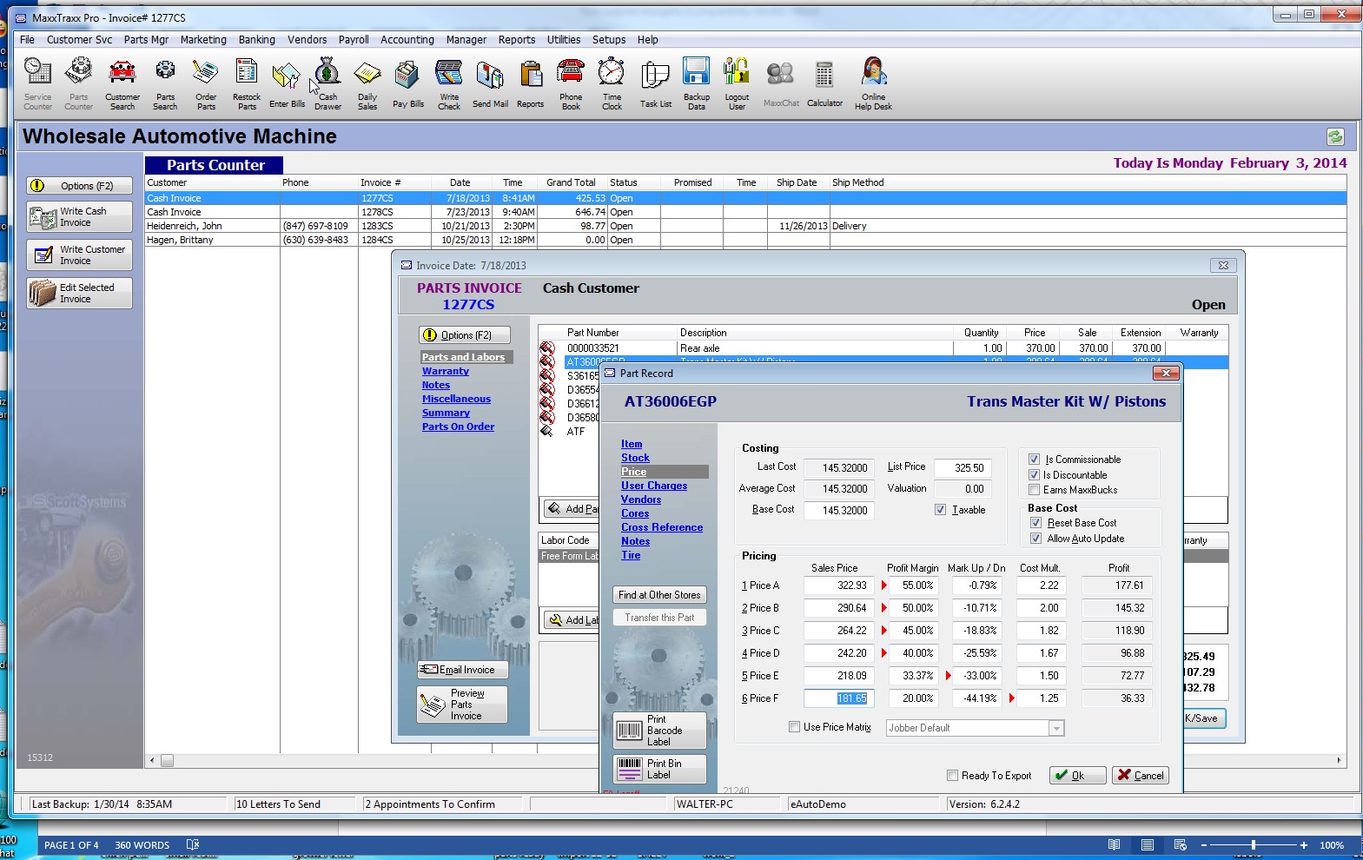Click Edit Selected Invoice button
The width and height of the screenshot is (1363, 860).
click(x=79, y=294)
